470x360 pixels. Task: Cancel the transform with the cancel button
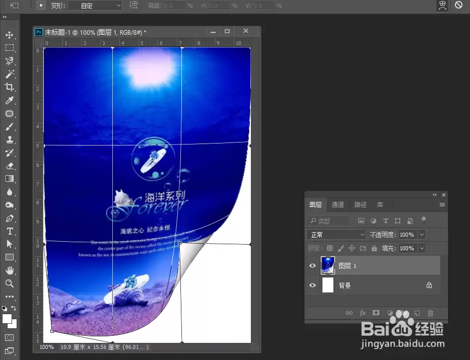tap(458, 5)
